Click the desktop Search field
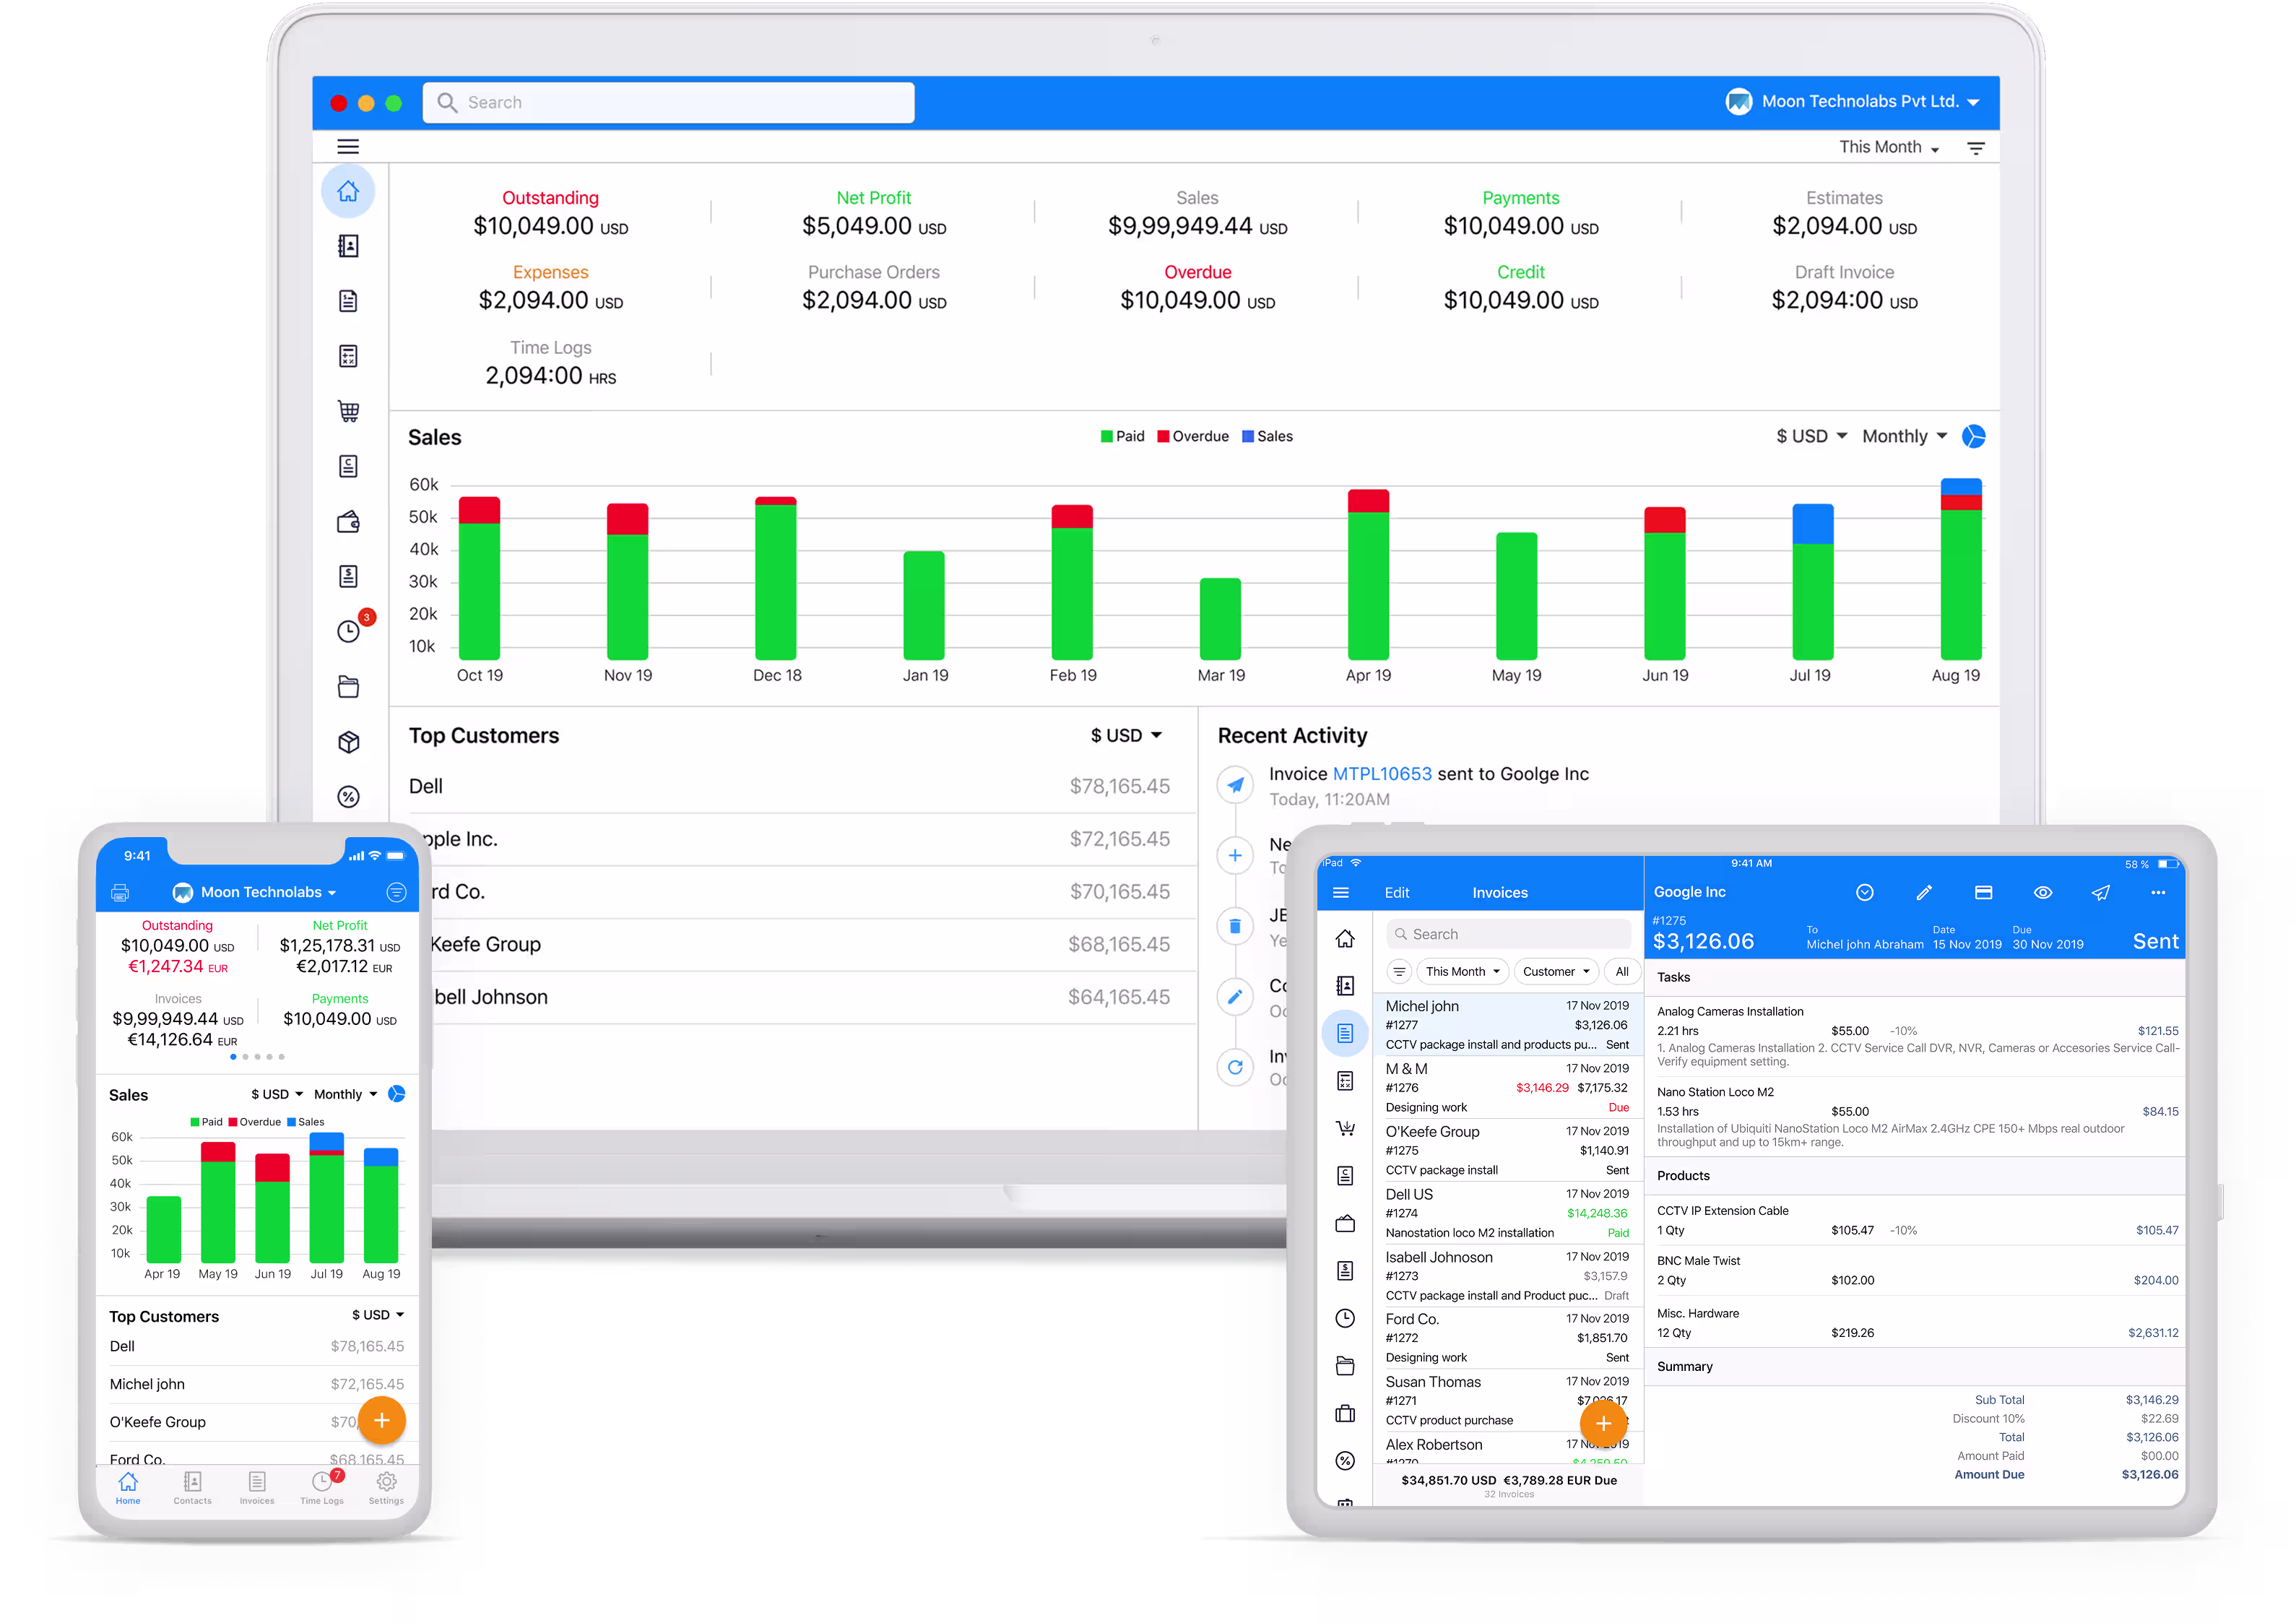This screenshot has width=2296, height=1623. point(668,103)
